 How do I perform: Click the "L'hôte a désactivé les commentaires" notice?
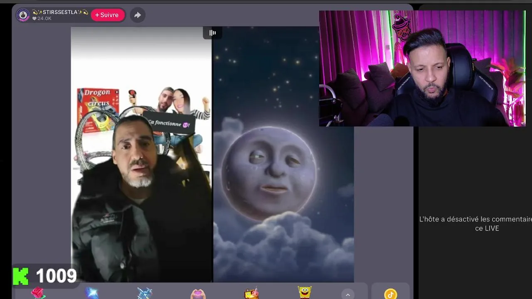click(475, 223)
